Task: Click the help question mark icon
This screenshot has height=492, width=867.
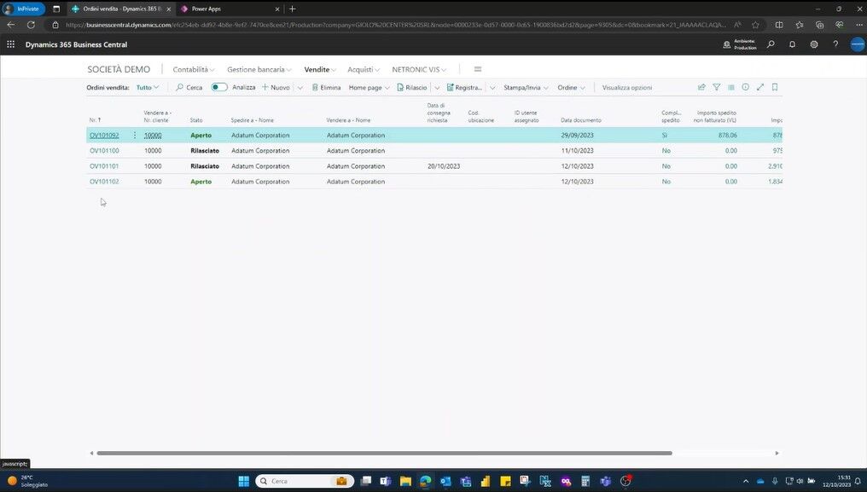Action: pos(835,44)
